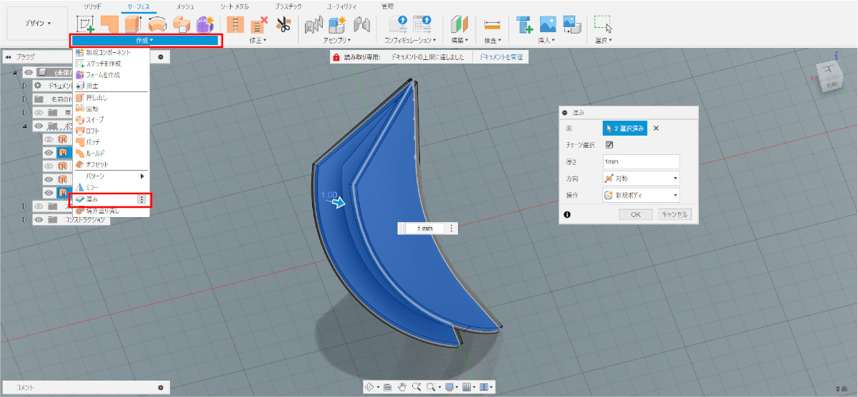Toggle the hidden eye on 原点 folder row
Viewport: 858px width, 397px height.
pyautogui.click(x=39, y=113)
